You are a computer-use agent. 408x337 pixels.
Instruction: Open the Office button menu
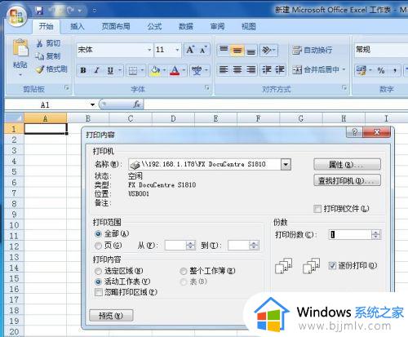[16, 16]
